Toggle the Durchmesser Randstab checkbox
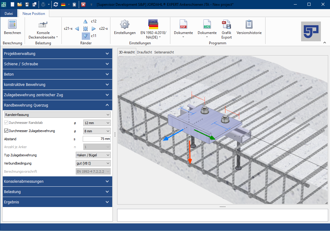Screen dimensions: 330x231 6,123
